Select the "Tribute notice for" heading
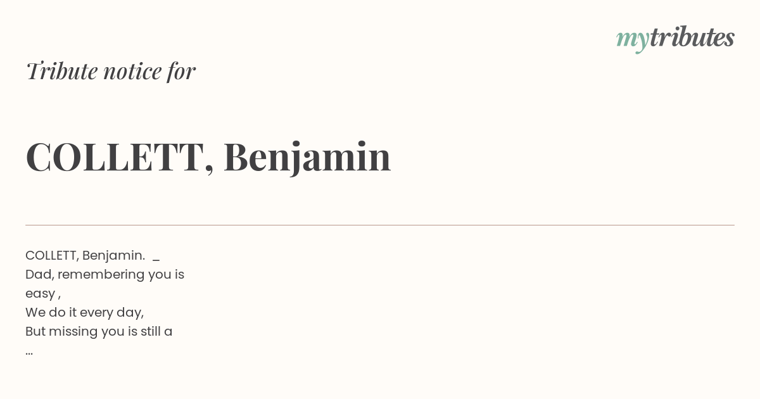The height and width of the screenshot is (399, 760). (111, 71)
